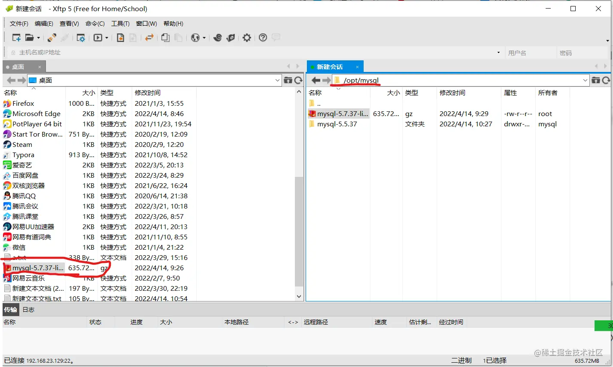The height and width of the screenshot is (367, 613).
Task: Click the 密码 input field
Action: coord(583,53)
